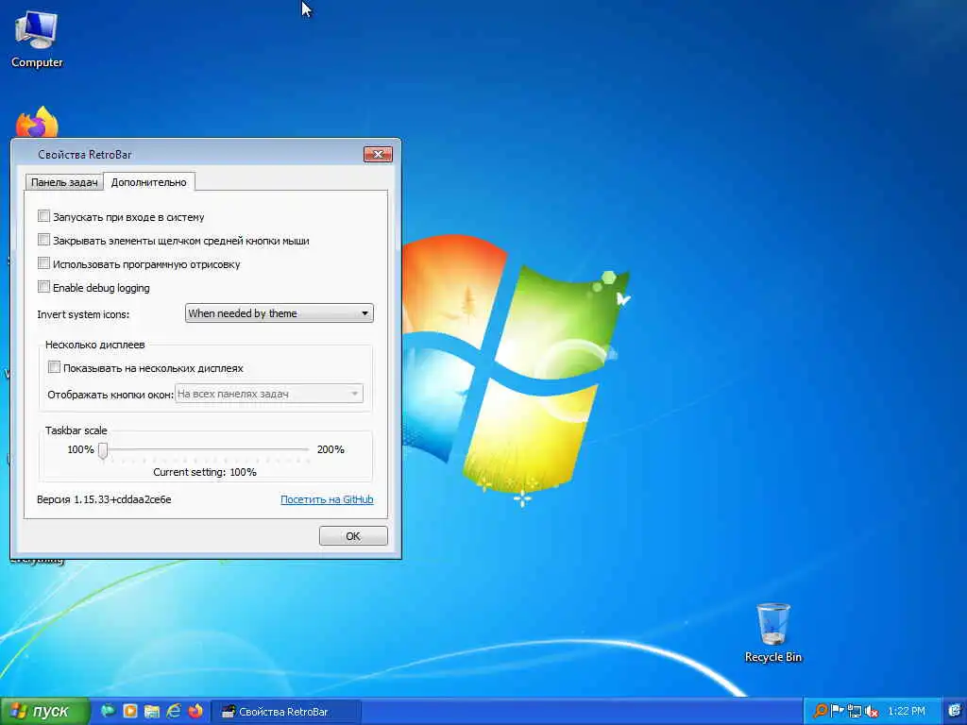Click the magnifier search tray icon
Screen dimensions: 967x725
point(820,712)
